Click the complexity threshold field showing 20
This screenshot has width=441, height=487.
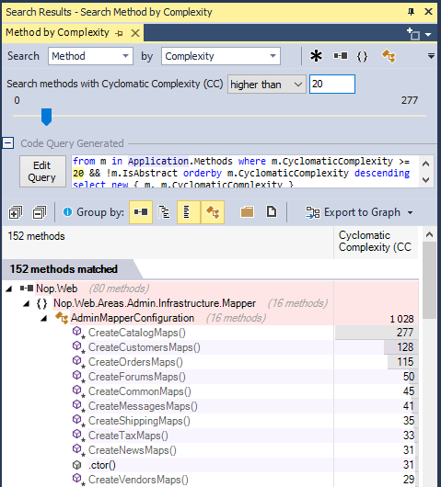click(x=332, y=84)
